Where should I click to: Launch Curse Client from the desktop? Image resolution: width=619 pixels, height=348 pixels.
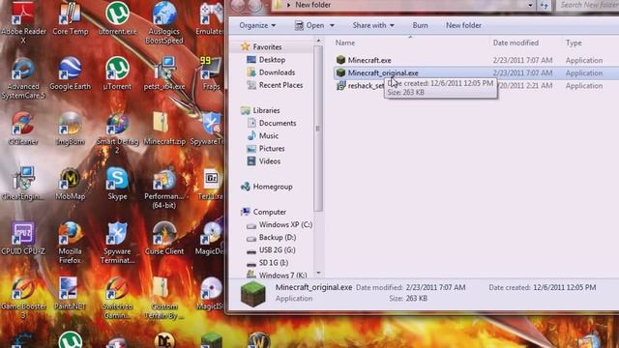tap(164, 238)
